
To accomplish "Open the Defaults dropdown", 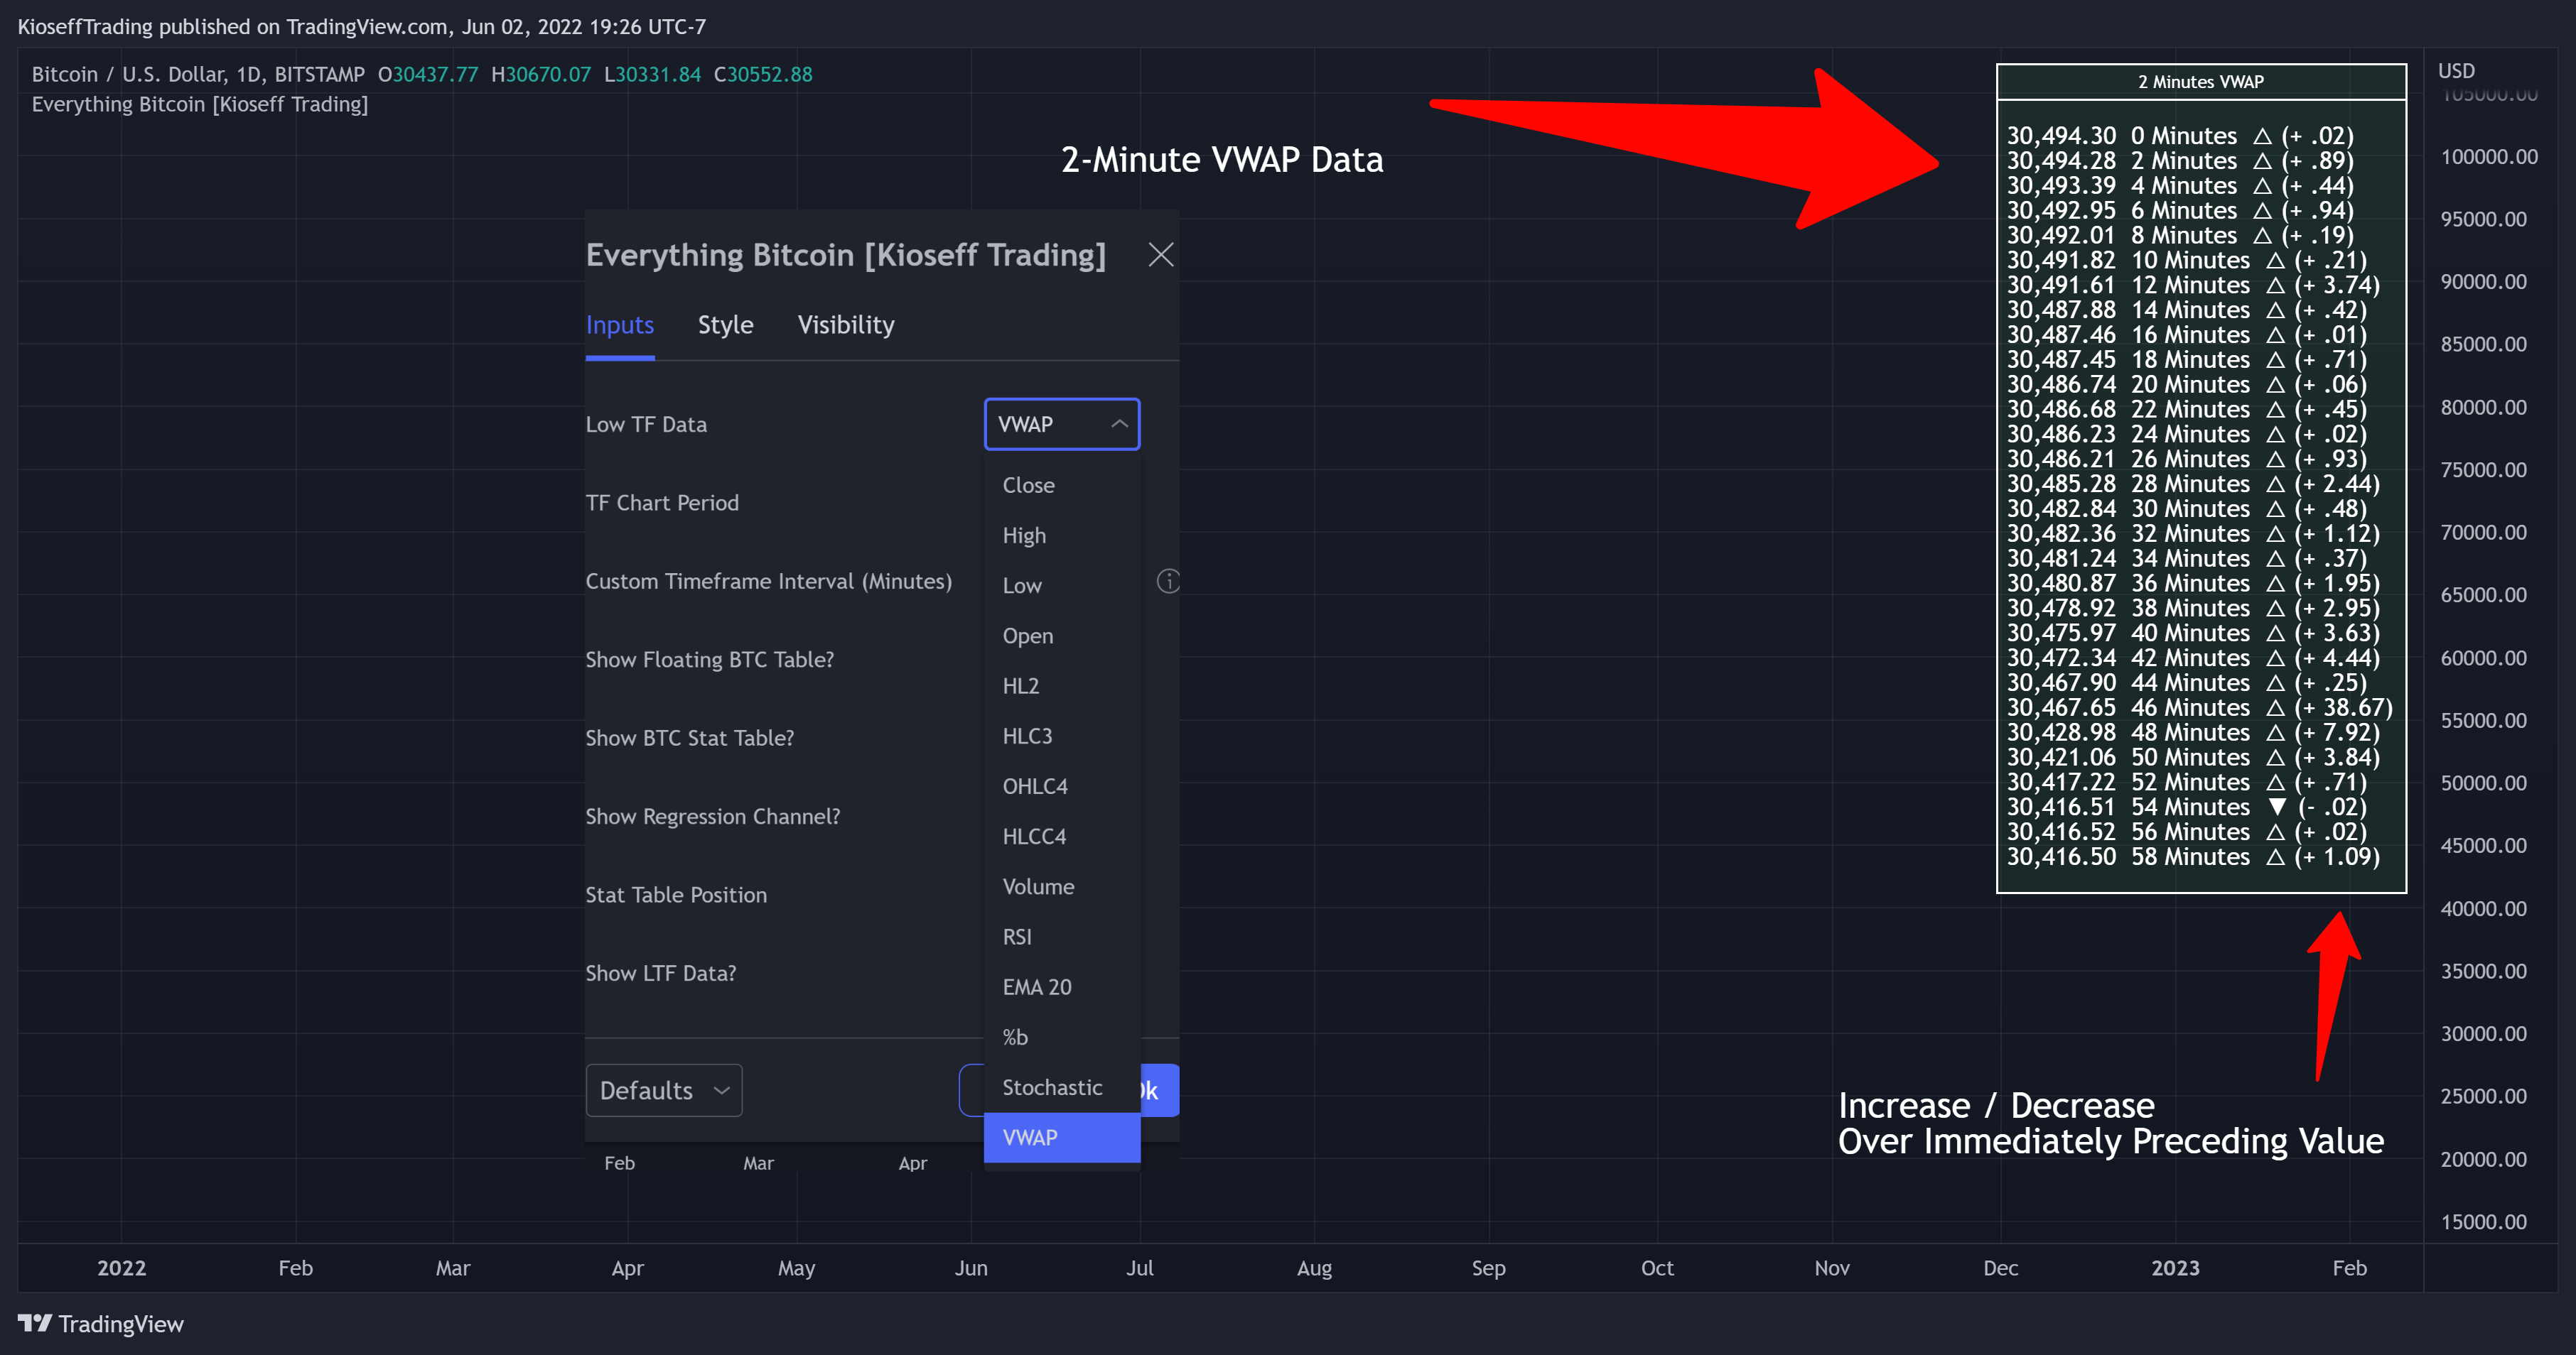I will click(x=664, y=1090).
